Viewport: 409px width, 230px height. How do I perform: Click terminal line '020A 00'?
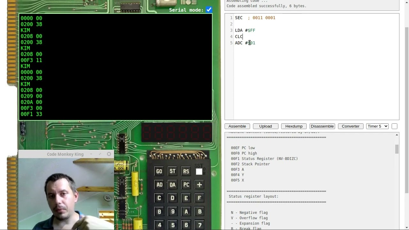tap(31, 102)
